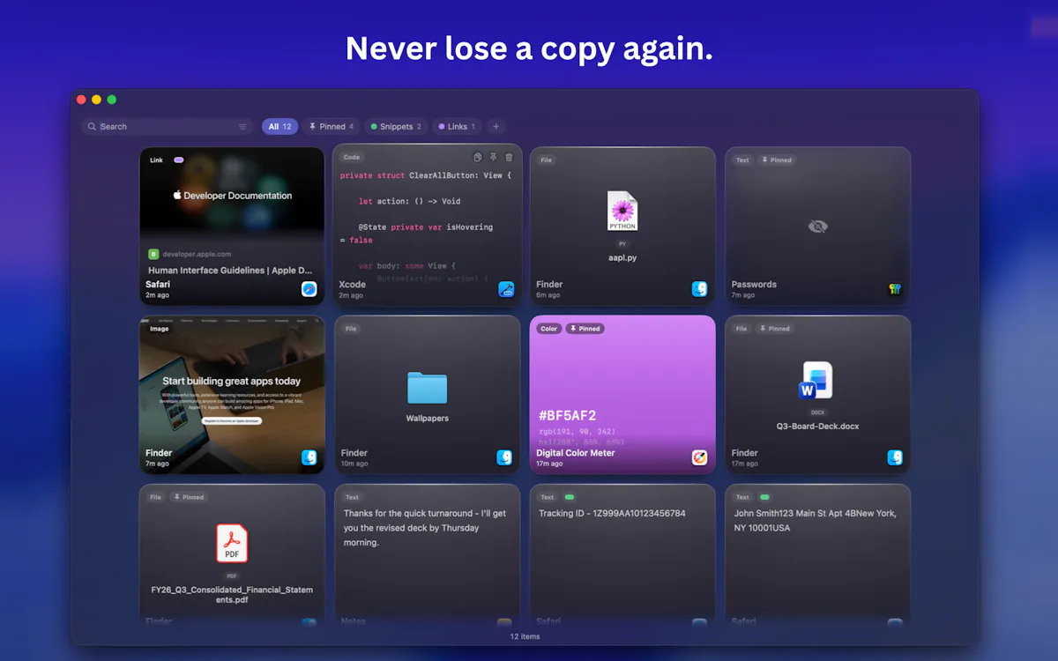The height and width of the screenshot is (661, 1058).
Task: Open the search filter options icon
Action: pos(243,127)
